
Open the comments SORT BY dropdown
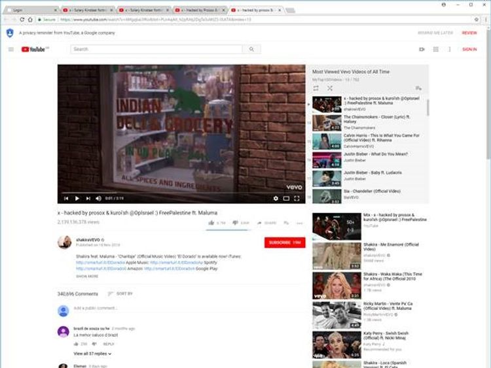pyautogui.click(x=120, y=294)
